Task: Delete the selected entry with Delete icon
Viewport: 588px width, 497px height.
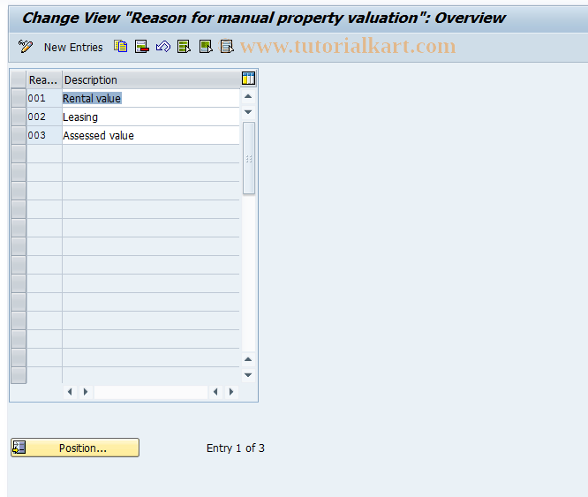Action: 142,47
